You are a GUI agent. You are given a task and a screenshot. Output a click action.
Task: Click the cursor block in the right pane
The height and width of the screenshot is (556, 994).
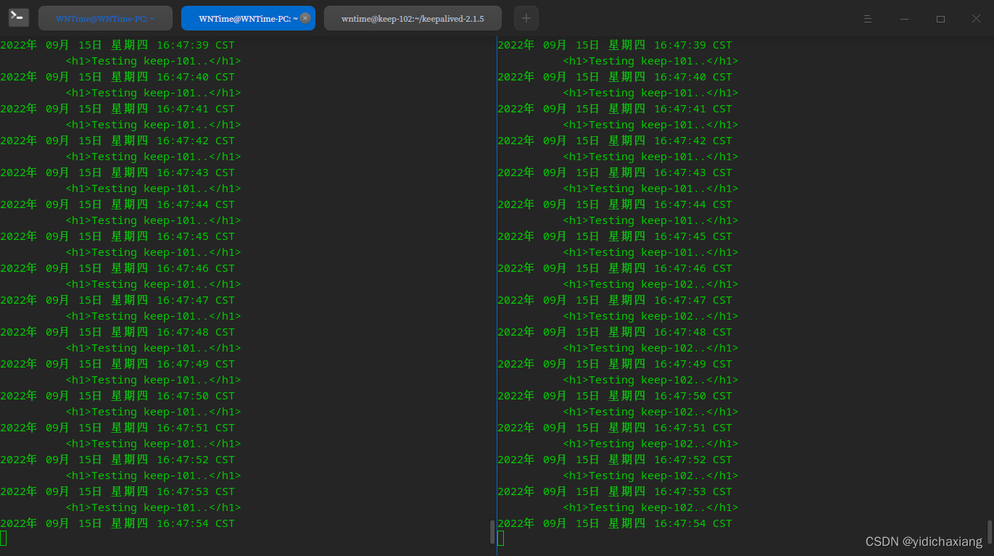[501, 538]
